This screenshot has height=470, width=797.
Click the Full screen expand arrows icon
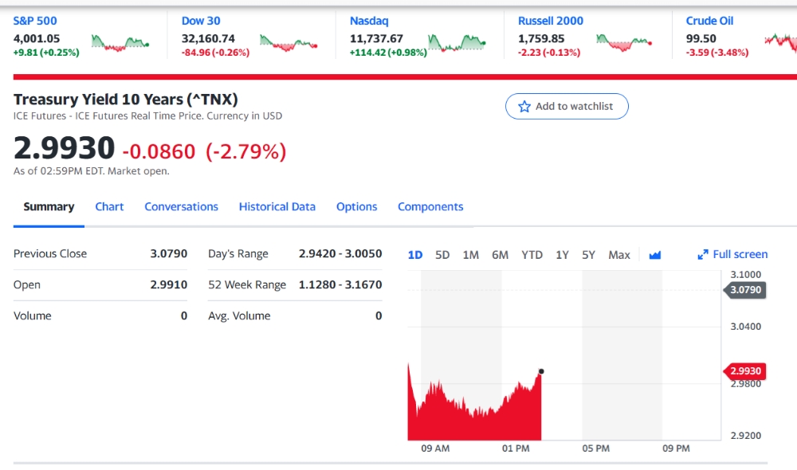[702, 255]
